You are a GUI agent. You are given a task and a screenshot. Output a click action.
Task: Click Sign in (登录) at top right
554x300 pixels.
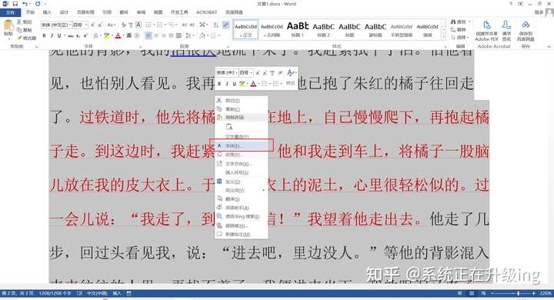pos(539,12)
